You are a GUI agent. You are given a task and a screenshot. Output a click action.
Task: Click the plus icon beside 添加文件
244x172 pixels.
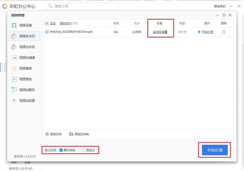tap(47, 134)
